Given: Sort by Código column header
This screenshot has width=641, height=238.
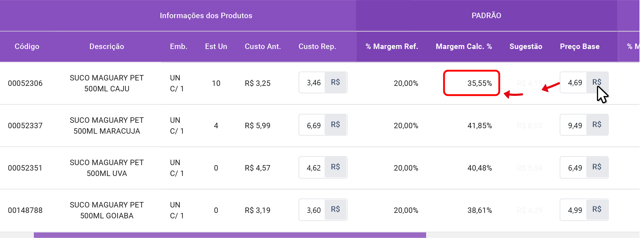Looking at the screenshot, I should point(27,47).
